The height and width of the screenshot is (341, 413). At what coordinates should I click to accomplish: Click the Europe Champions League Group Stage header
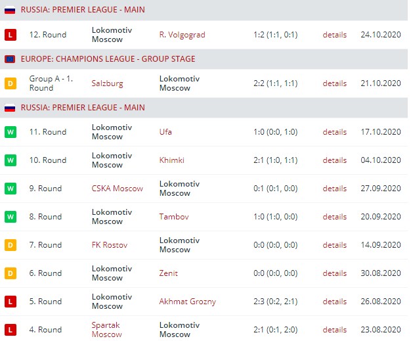point(108,58)
